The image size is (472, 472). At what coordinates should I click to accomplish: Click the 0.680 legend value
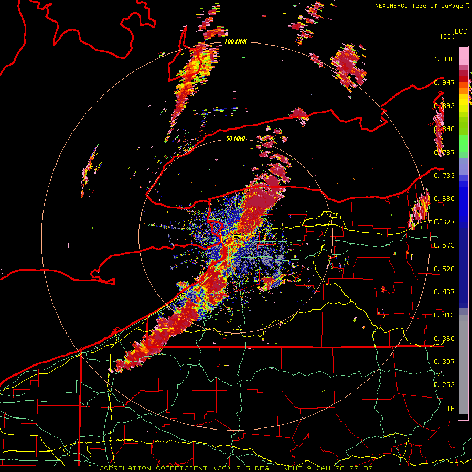coord(444,199)
